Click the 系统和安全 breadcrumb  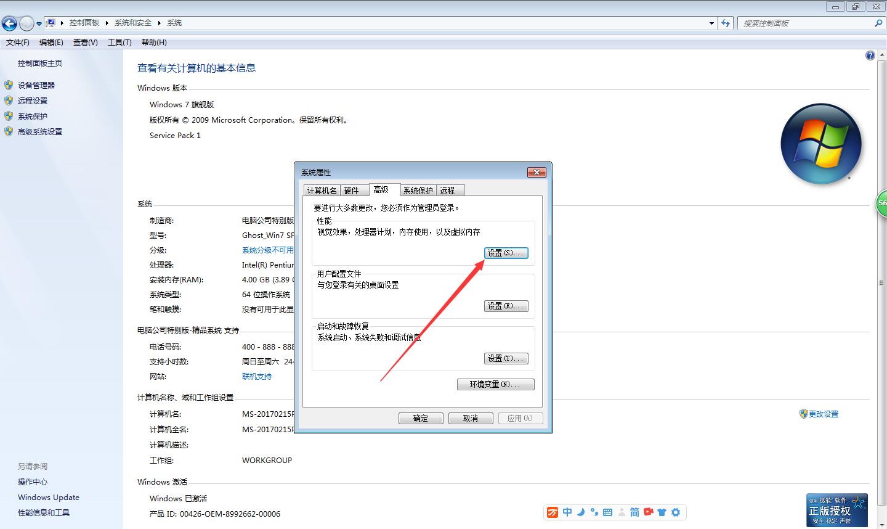click(x=132, y=23)
